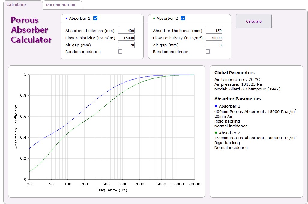Click the Porous Absorber Calculator title
Image resolution: width=308 pixels, height=204 pixels.
pyautogui.click(x=31, y=30)
